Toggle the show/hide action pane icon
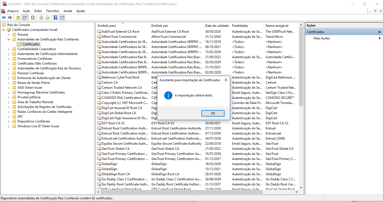384x202 pixels. (62, 18)
